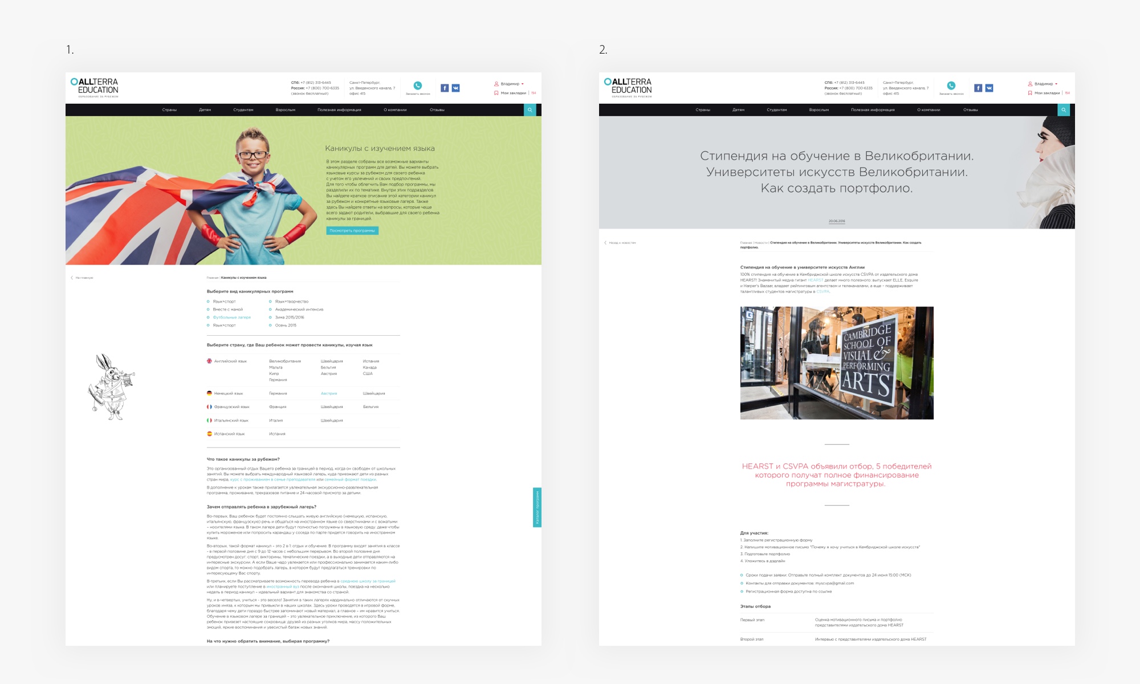This screenshot has width=1140, height=684.
Task: Open the Cambridge School of Arts photo
Action: tap(837, 363)
